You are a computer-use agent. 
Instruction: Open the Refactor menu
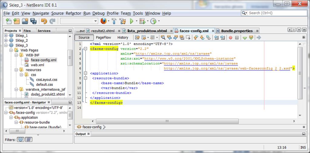(x=73, y=13)
